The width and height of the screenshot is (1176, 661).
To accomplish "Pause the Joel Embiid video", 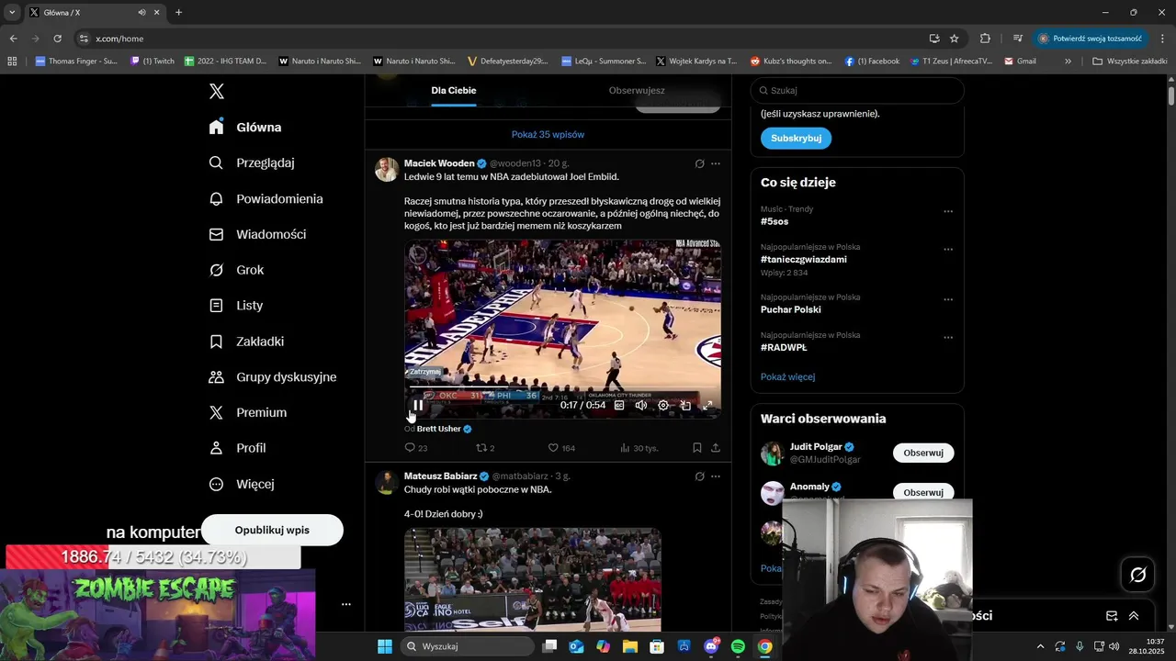I will [x=418, y=405].
